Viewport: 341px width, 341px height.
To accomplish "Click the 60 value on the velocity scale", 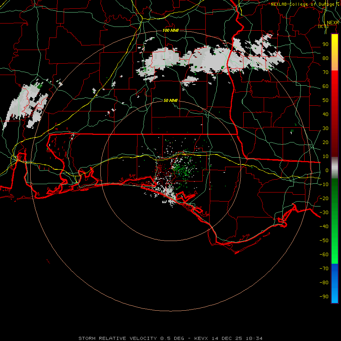I will (325, 86).
